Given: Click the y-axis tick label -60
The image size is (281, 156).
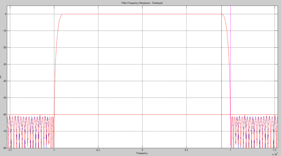Looking at the screenshot, I should pyautogui.click(x=5, y=115).
